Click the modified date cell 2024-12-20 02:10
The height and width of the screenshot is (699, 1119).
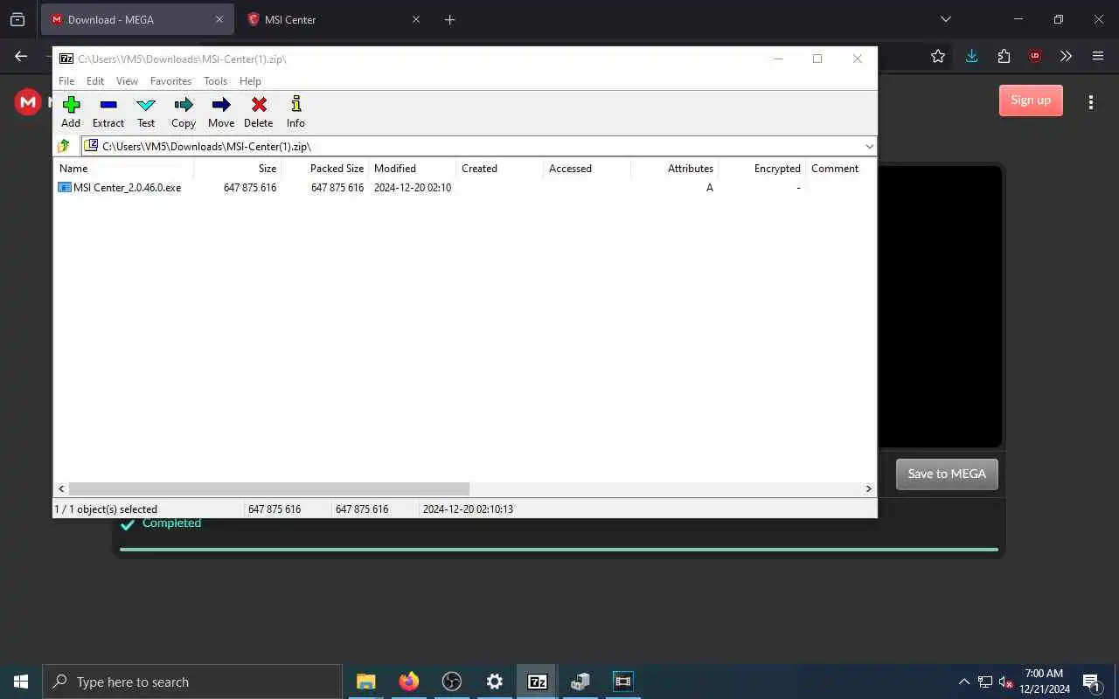coord(413,188)
